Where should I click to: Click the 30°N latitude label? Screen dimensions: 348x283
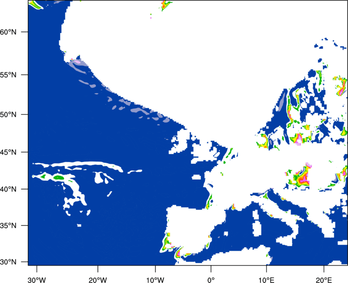pos(8,262)
